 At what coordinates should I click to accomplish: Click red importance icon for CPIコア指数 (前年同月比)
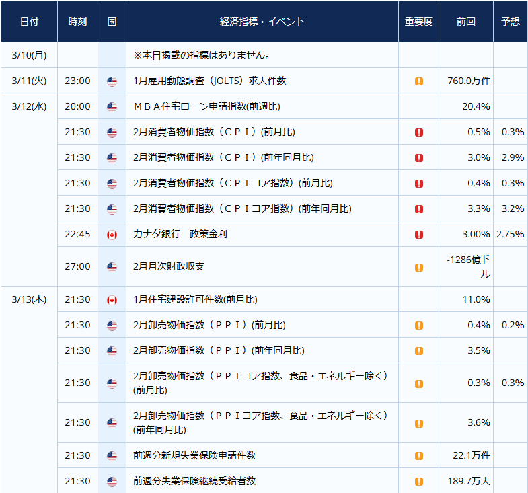[419, 209]
